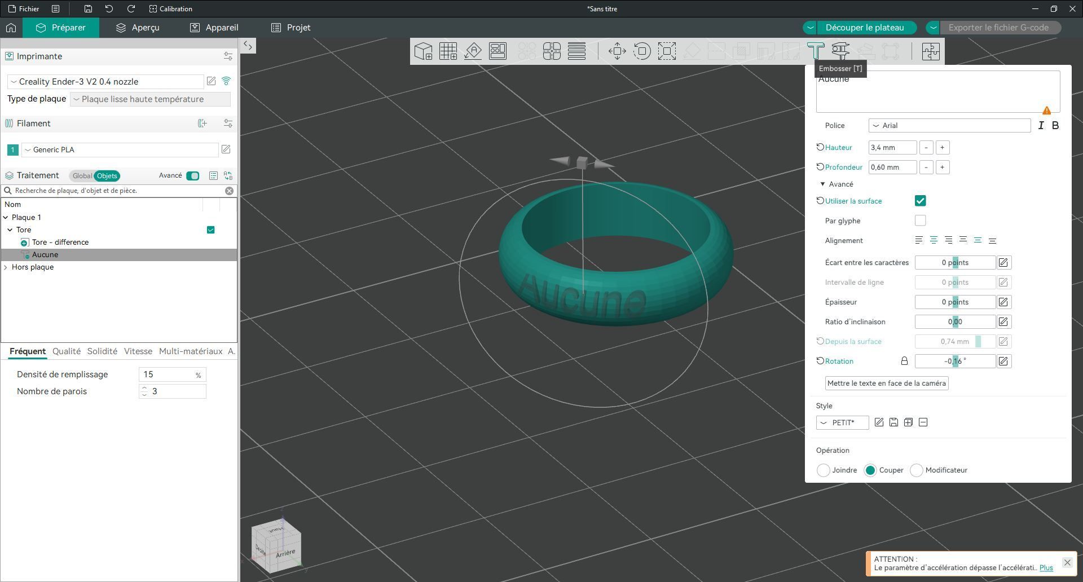Open the printer selection dropdown
Image resolution: width=1083 pixels, height=582 pixels.
105,82
